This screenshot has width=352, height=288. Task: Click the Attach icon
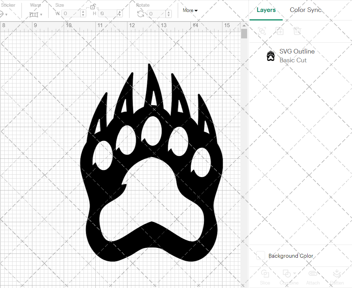coord(313,274)
